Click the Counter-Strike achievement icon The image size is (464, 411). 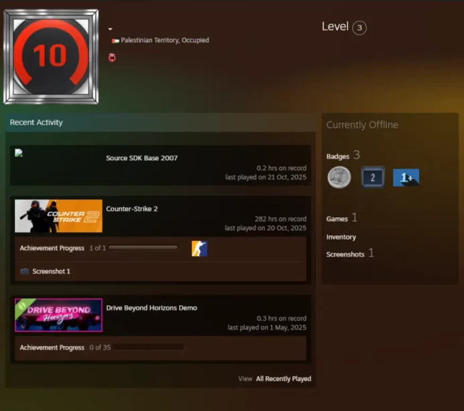point(199,249)
